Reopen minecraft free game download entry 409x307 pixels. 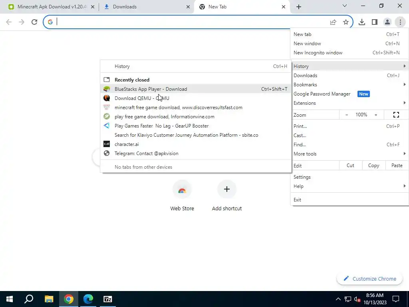point(196,107)
